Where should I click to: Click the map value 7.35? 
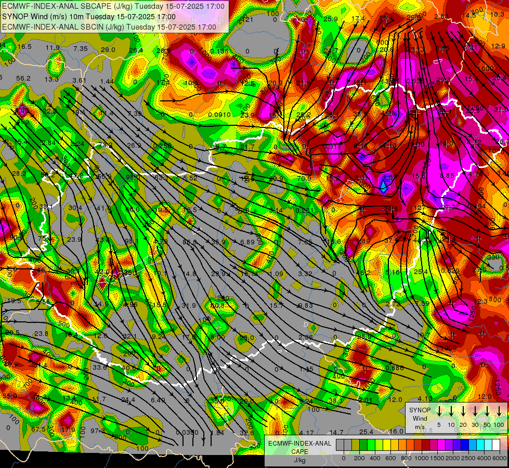pos(81,49)
